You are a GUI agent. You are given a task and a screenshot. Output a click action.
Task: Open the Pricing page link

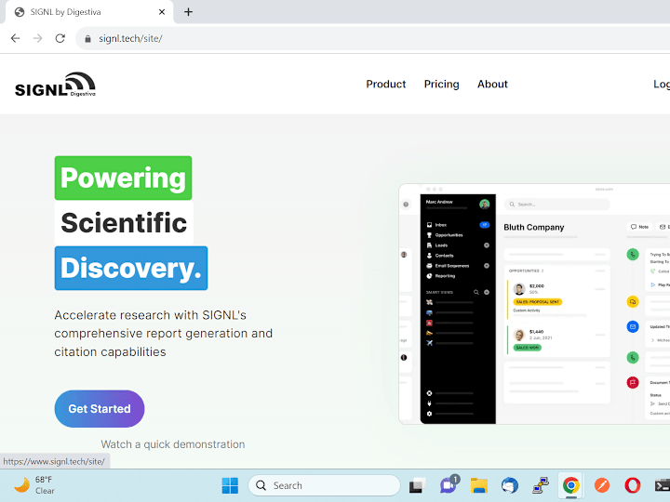pyautogui.click(x=441, y=84)
